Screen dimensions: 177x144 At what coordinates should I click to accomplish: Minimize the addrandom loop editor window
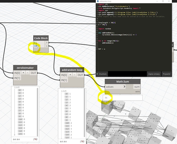(157, 1)
